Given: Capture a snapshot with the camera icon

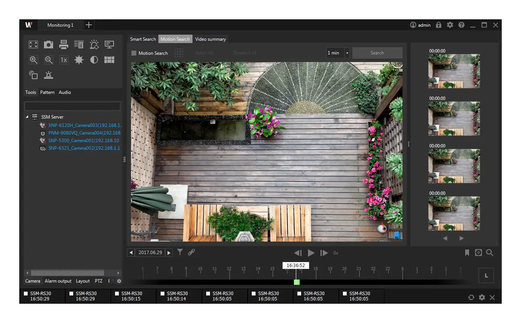Looking at the screenshot, I should (48, 45).
